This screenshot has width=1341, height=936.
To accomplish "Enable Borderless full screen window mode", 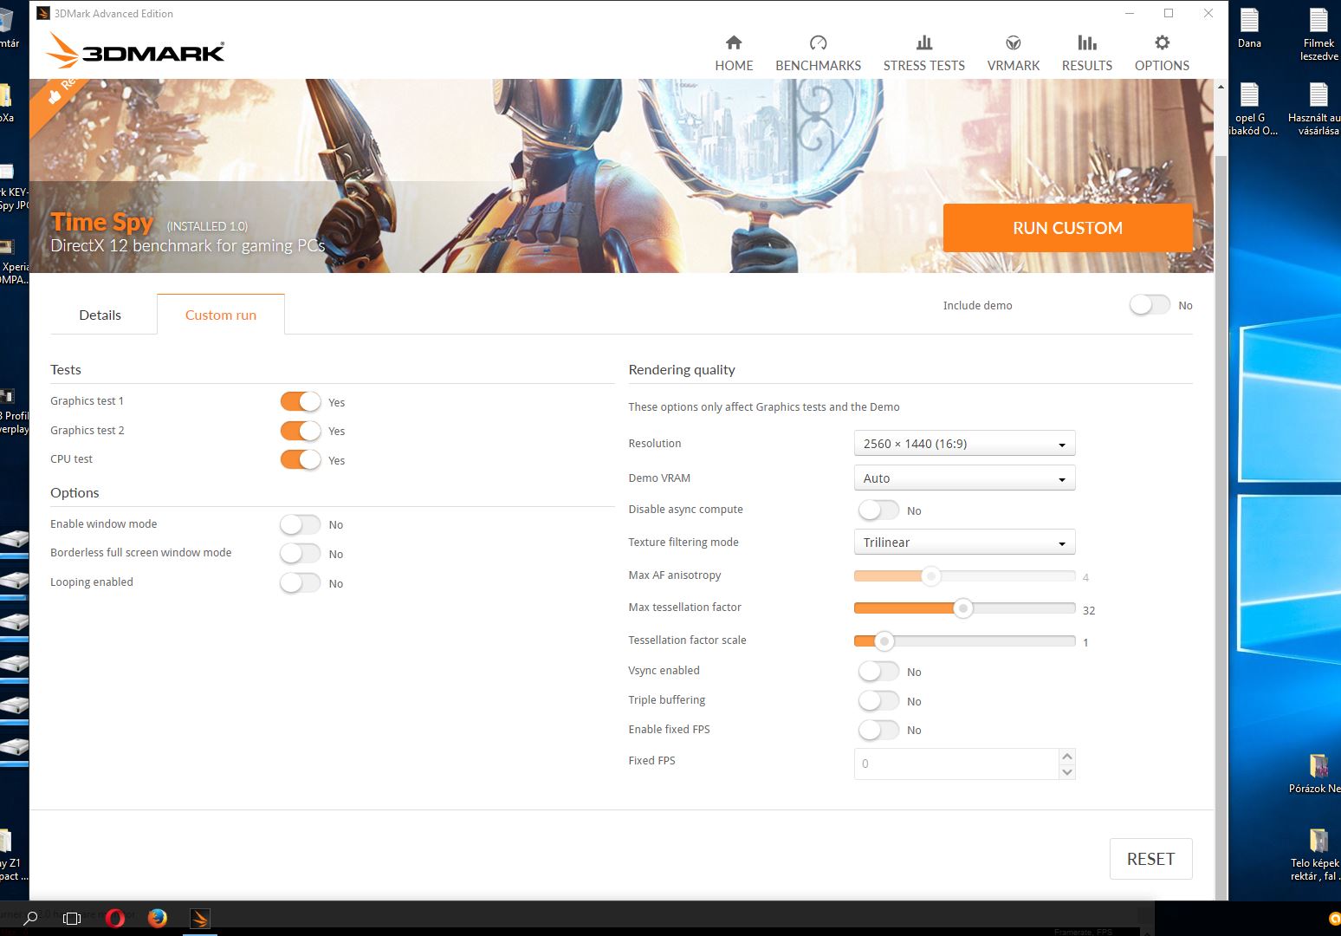I will click(x=301, y=553).
